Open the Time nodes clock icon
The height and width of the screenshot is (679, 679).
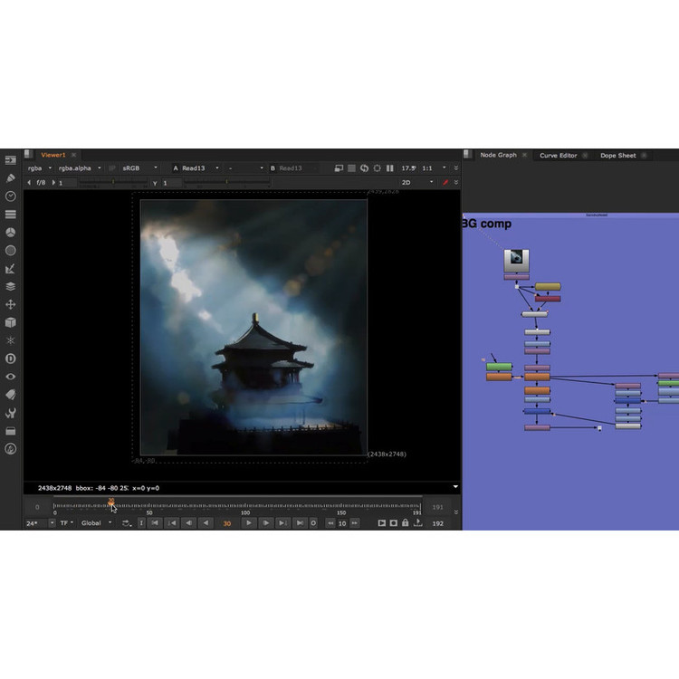(11, 196)
